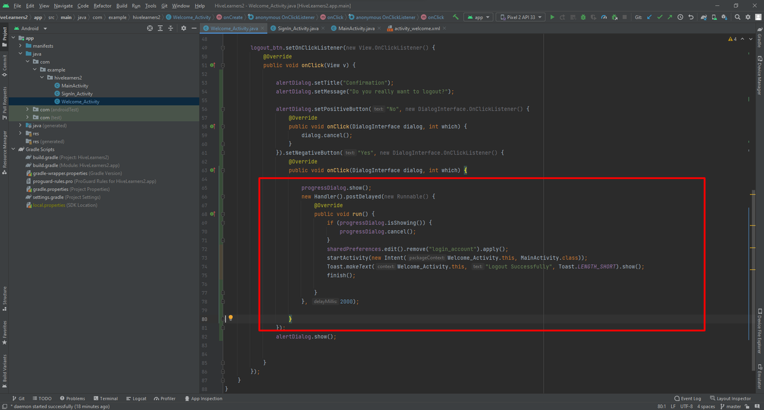Open the app run configuration dropdown
Screen dimensions: 764x410
click(x=479, y=17)
